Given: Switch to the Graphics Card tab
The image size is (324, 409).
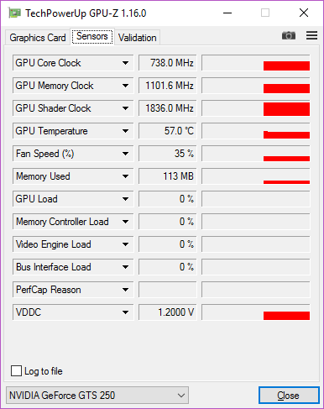Looking at the screenshot, I should click(x=38, y=38).
